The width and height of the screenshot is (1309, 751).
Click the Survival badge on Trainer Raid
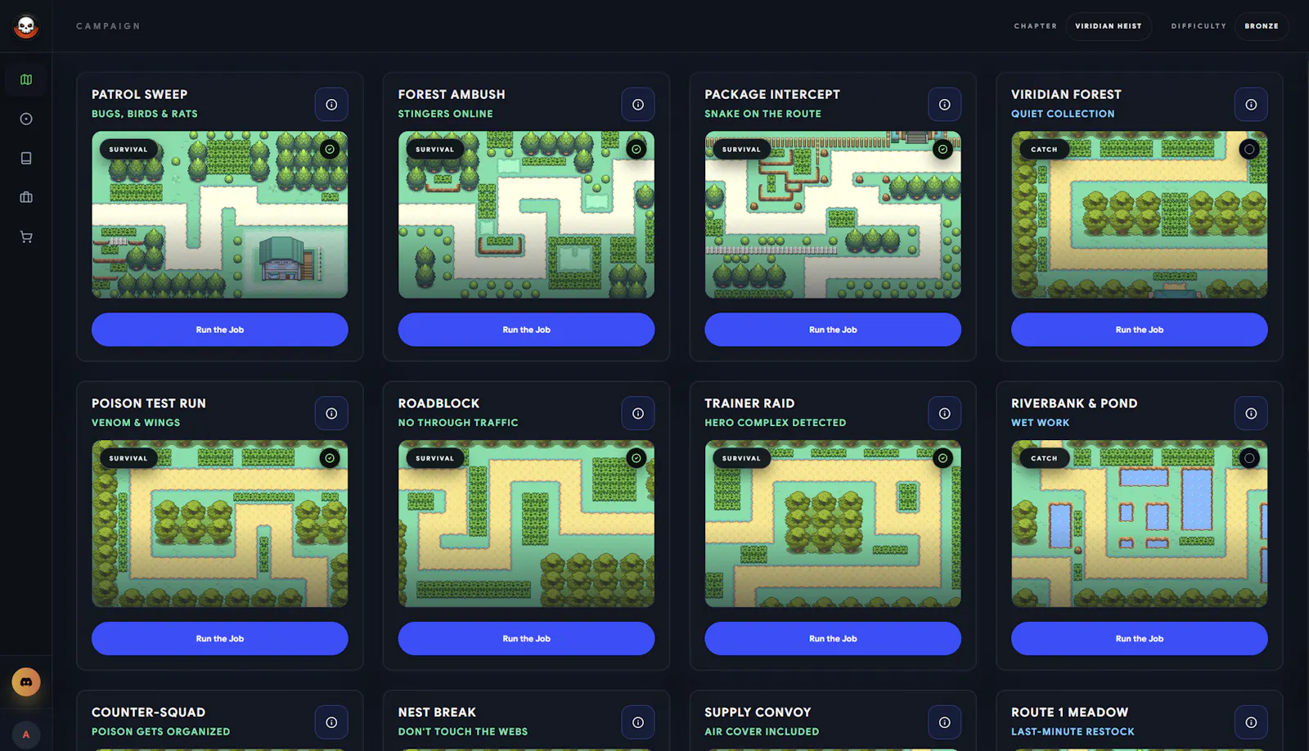point(741,458)
